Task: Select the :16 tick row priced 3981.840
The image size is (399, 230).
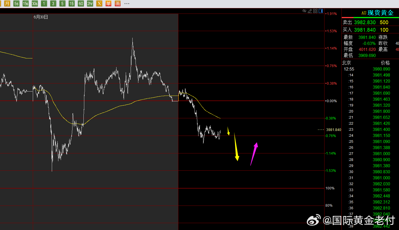Action: [x=370, y=87]
